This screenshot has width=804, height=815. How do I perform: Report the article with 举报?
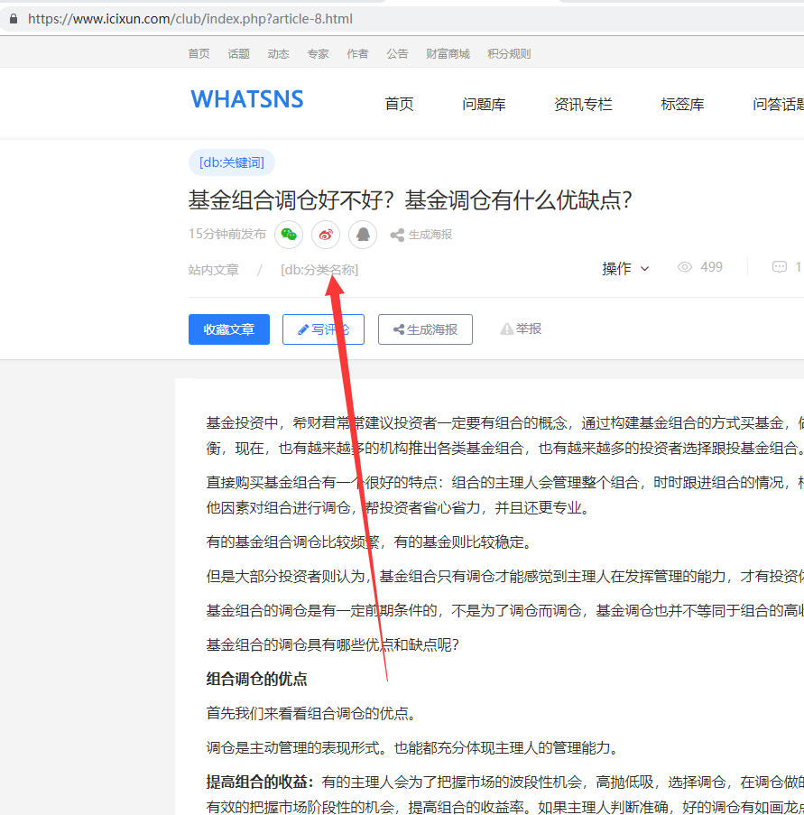coord(522,329)
